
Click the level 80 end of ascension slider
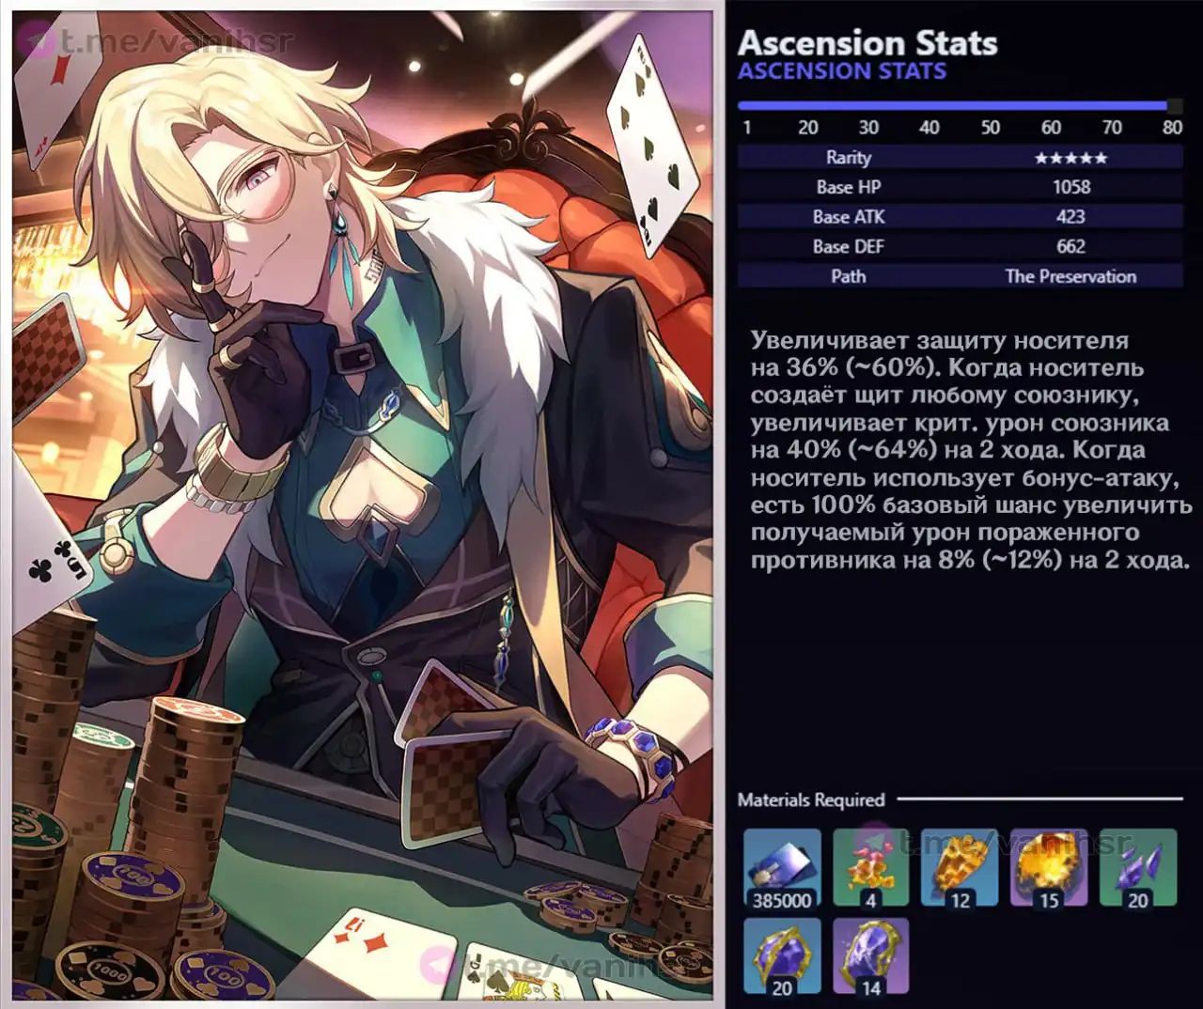coord(1174,106)
